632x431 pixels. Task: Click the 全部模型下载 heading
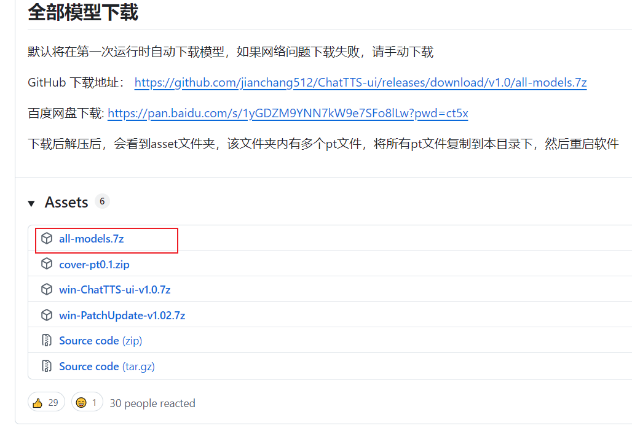83,12
